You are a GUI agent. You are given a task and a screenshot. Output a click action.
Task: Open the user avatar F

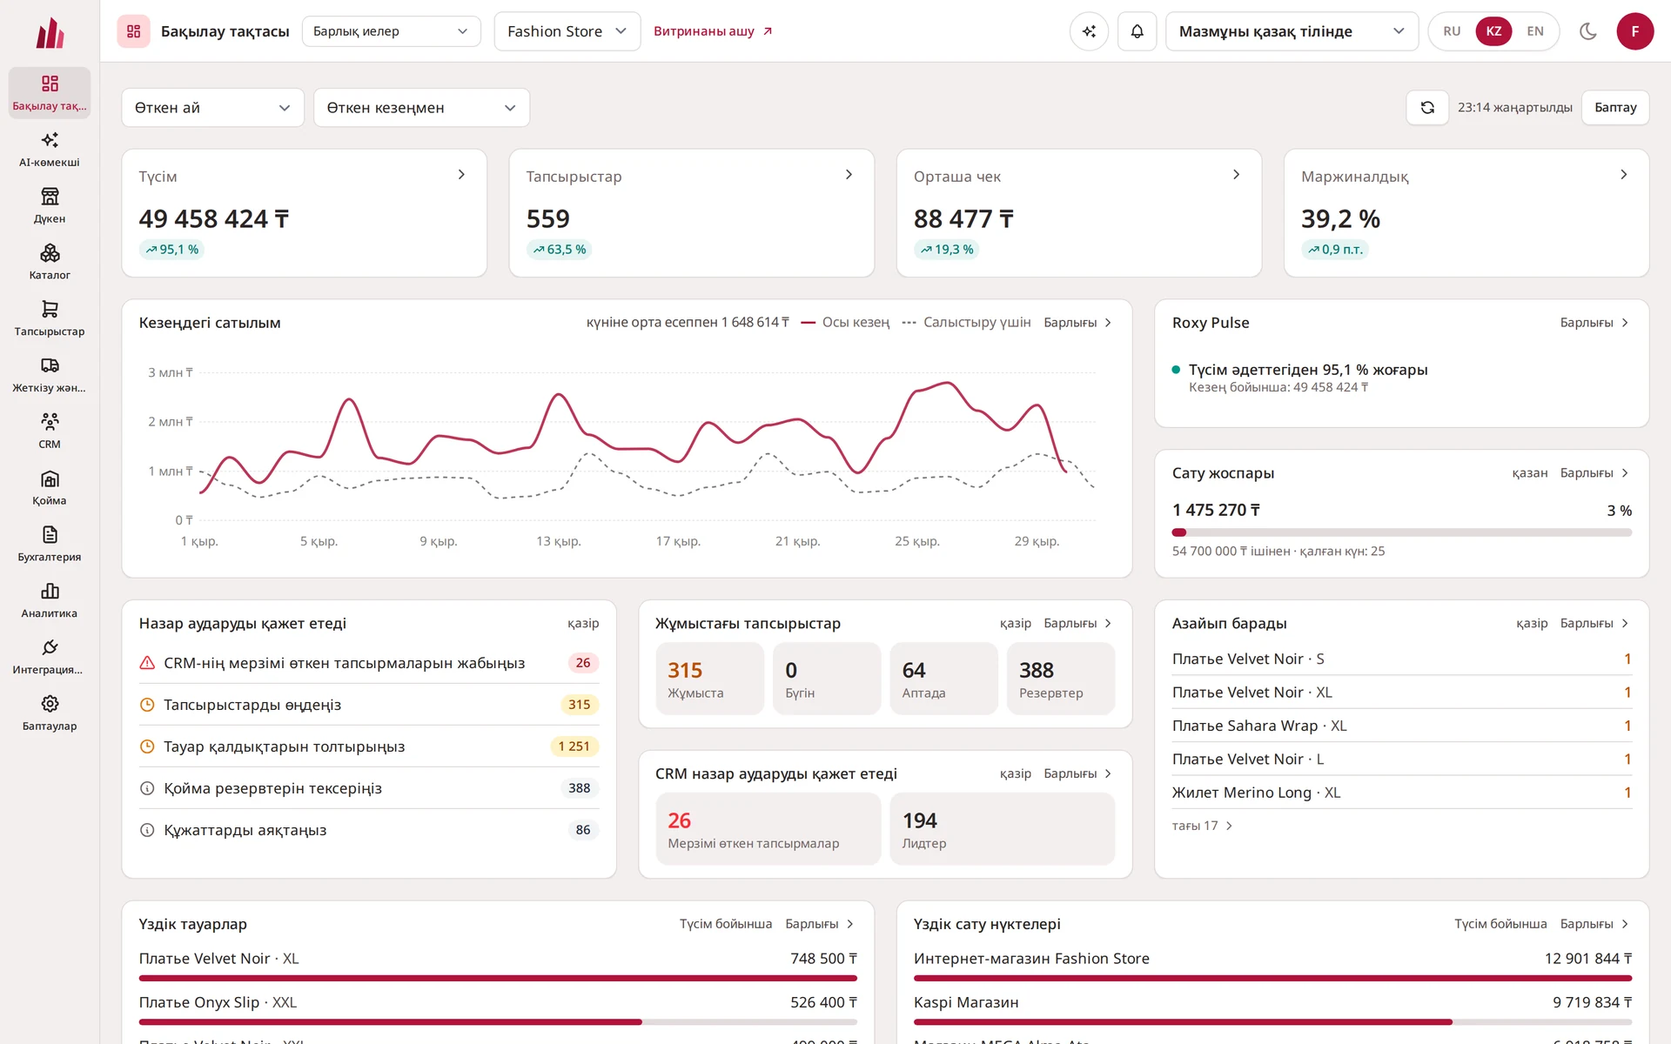1634,31
